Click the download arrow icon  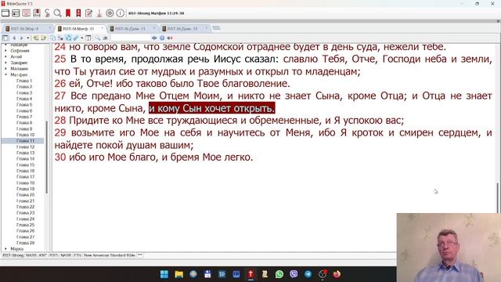coord(99,13)
